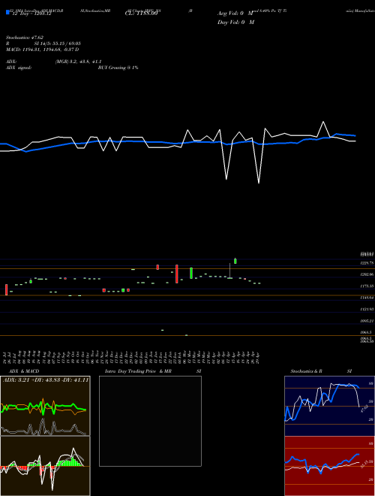
Task: Click the 'Avg Vol: 0 M' text
Action: click(235, 14)
